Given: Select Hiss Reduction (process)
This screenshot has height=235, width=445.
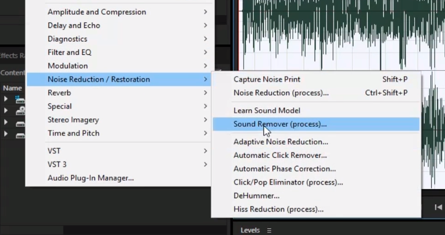Looking at the screenshot, I should click(278, 209).
